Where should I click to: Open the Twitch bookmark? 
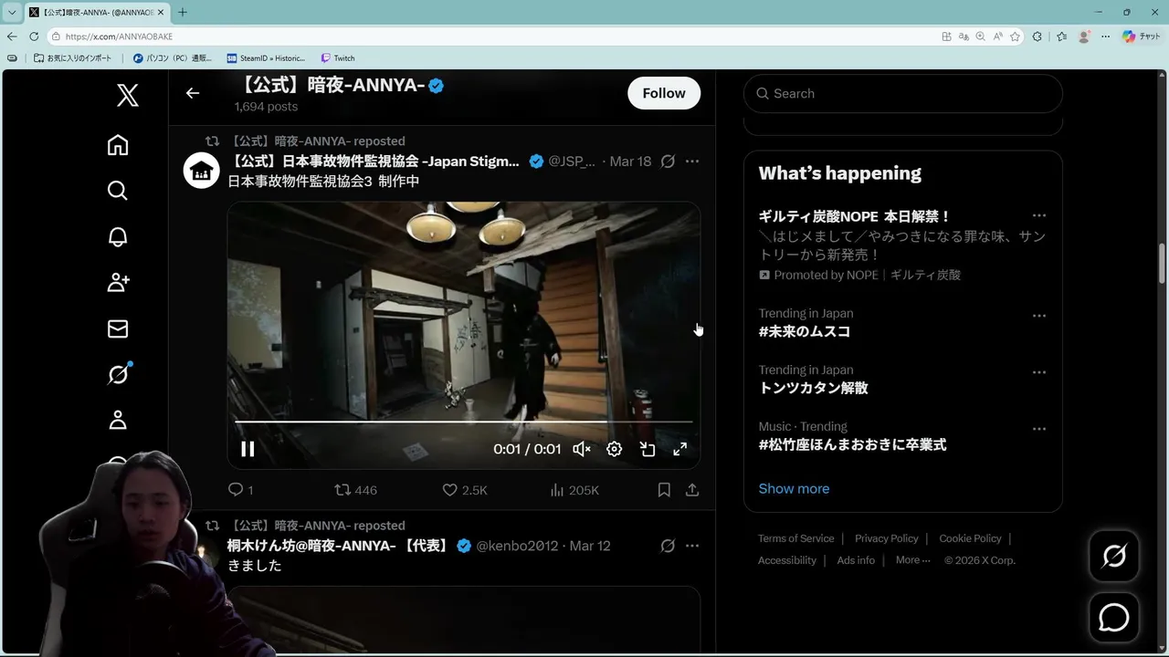click(338, 58)
